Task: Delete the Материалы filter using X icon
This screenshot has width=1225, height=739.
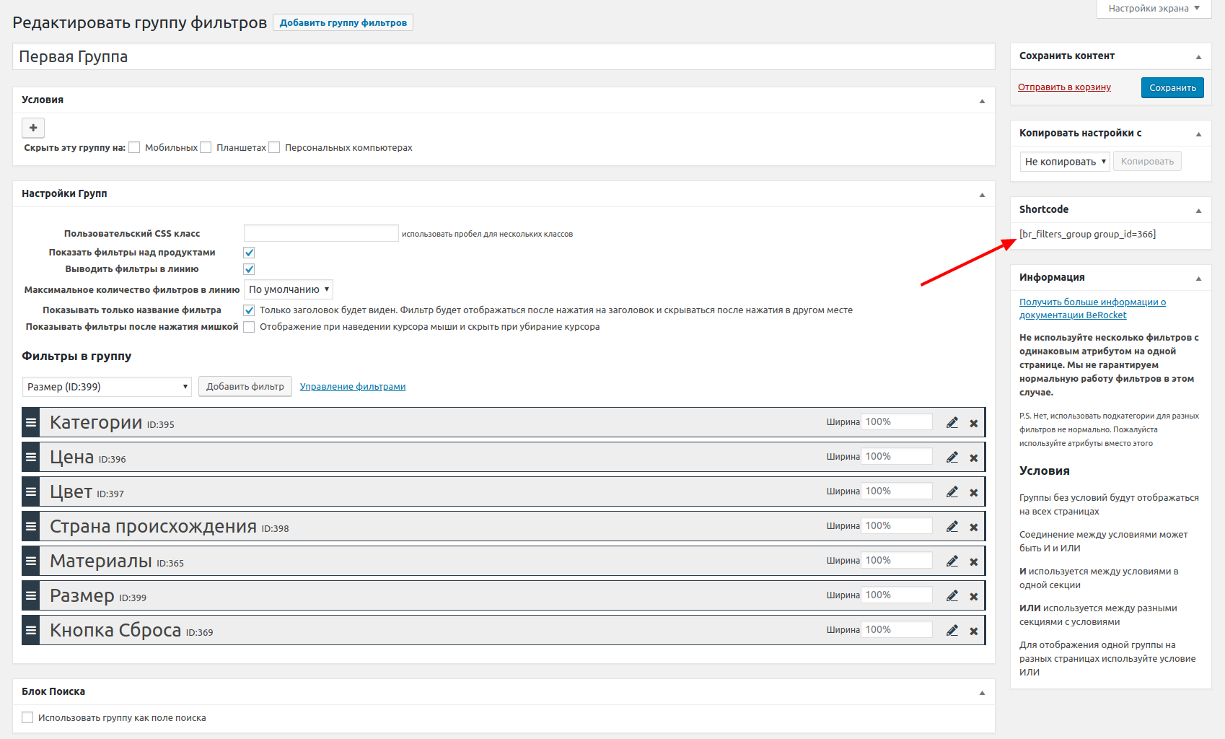Action: point(973,562)
